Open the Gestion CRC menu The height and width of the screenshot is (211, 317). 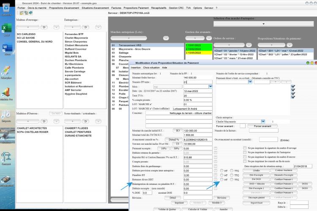(176, 8)
